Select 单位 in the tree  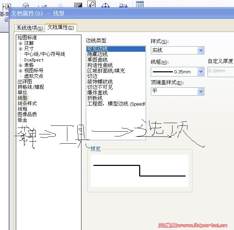[x=22, y=93]
